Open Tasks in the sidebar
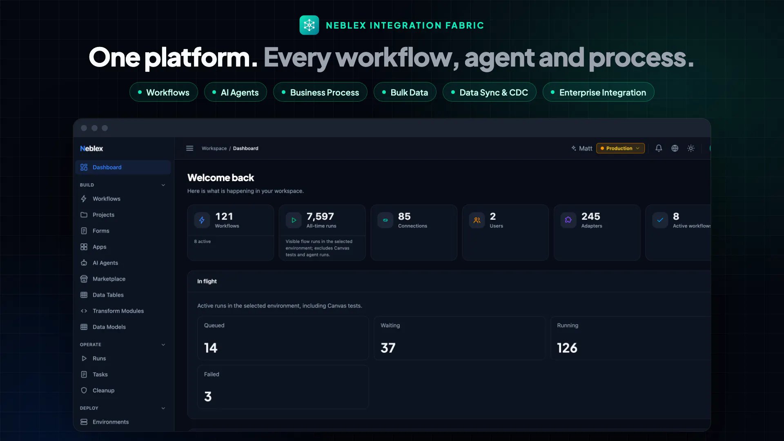 (123, 374)
